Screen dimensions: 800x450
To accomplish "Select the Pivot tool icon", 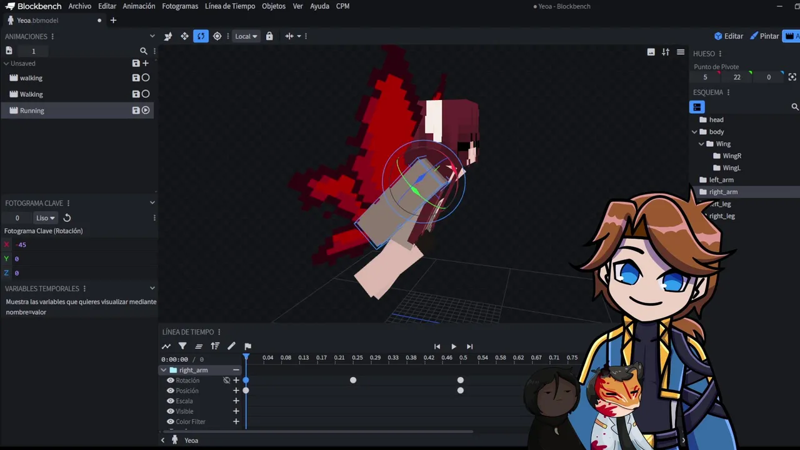I will [217, 36].
